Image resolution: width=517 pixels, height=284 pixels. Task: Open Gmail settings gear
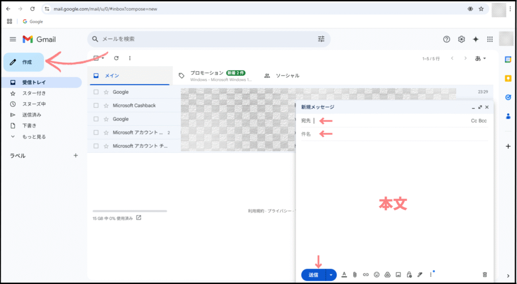click(461, 39)
